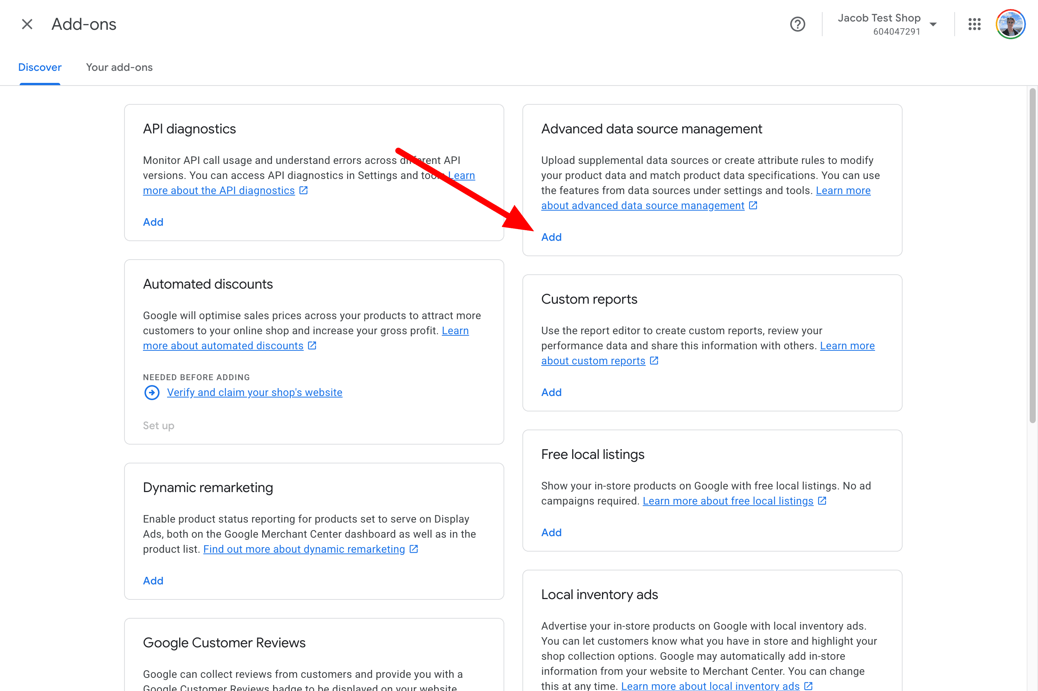The height and width of the screenshot is (691, 1038).
Task: Click external-link icon beside free local listings
Action: coord(822,501)
